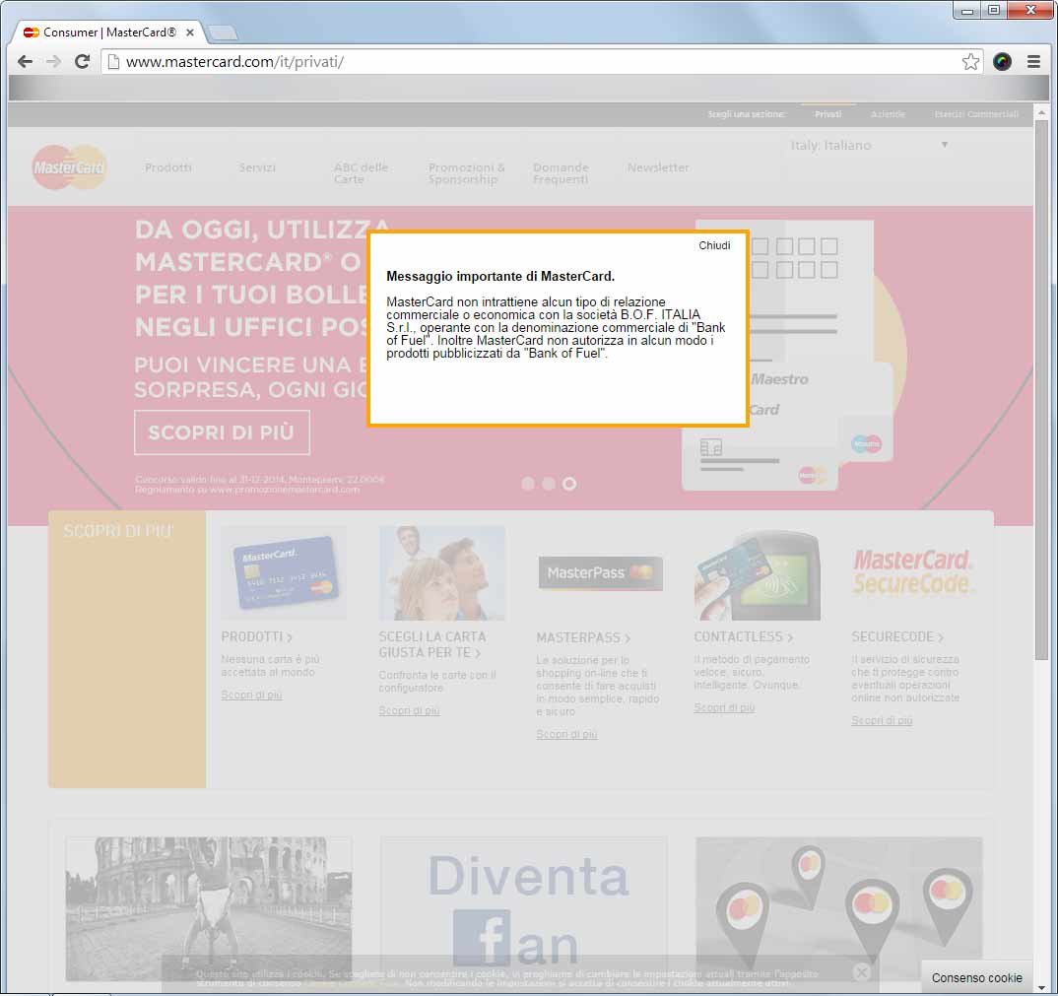Select the Privati section tab
The height and width of the screenshot is (996, 1058).
(x=827, y=114)
